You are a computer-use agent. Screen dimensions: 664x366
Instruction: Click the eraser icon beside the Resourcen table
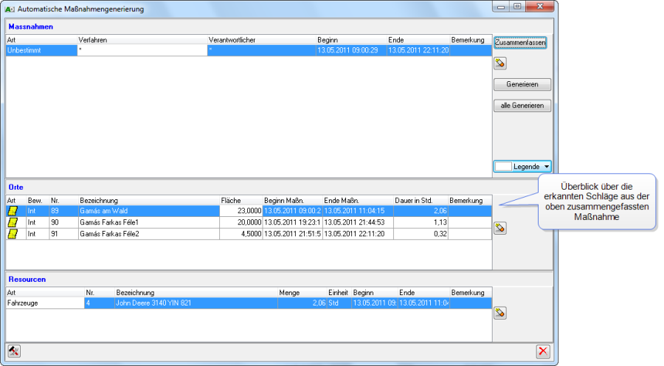pyautogui.click(x=500, y=313)
